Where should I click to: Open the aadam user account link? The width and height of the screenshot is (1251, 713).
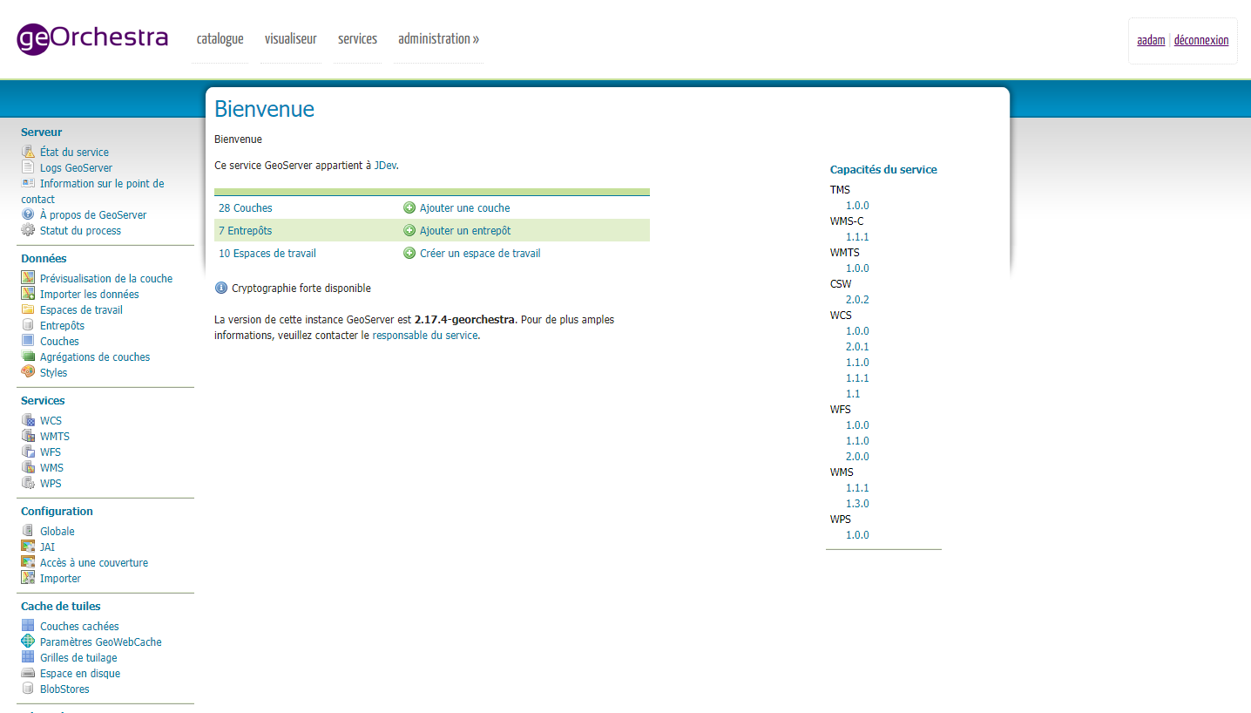pyautogui.click(x=1151, y=40)
